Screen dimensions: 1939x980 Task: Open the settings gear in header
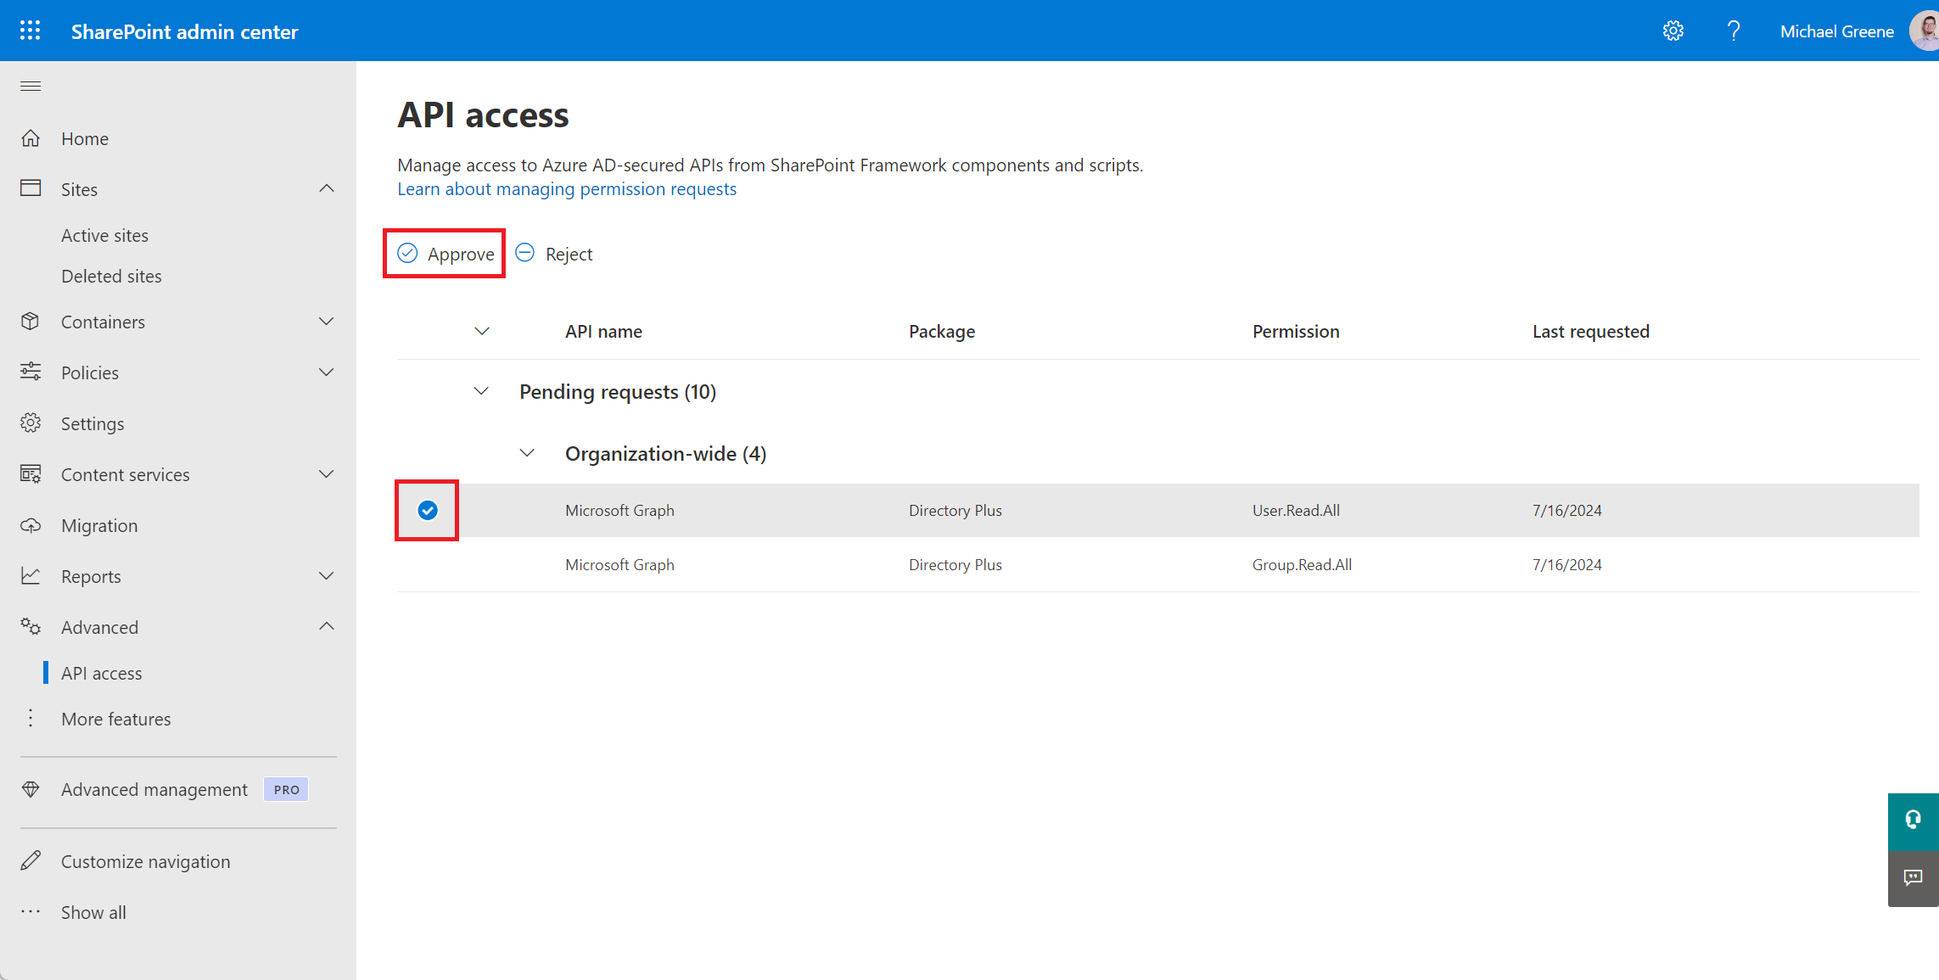(1673, 31)
